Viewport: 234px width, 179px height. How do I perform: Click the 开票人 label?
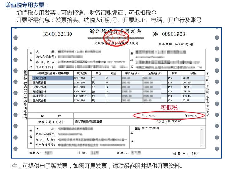point(123,153)
